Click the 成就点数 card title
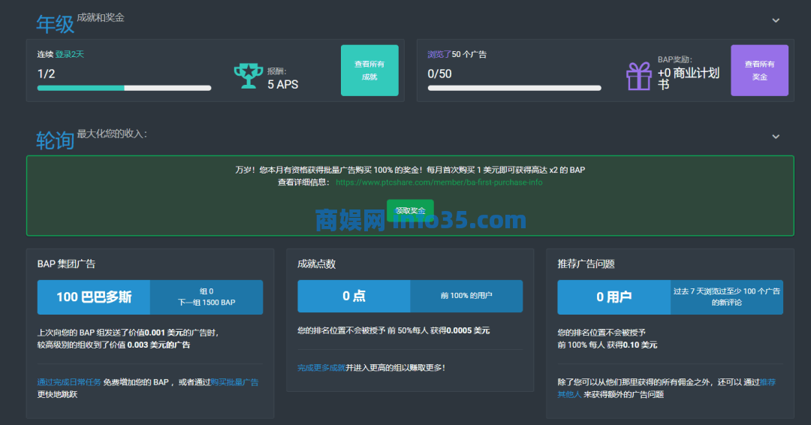 pos(317,264)
